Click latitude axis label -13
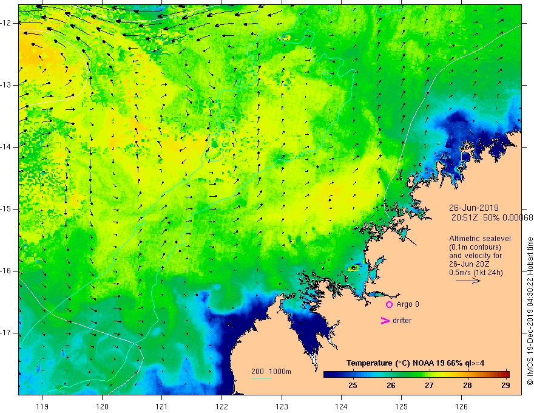The image size is (534, 413). (7, 85)
